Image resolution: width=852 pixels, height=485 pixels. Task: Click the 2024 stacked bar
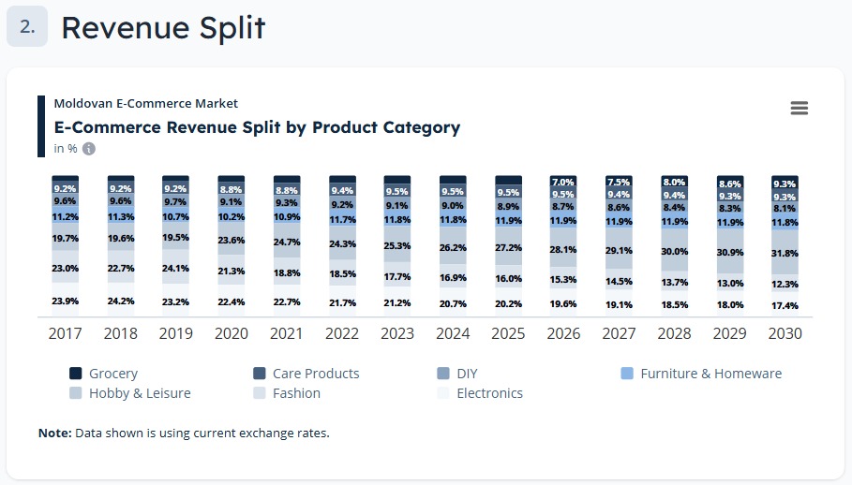(x=453, y=243)
